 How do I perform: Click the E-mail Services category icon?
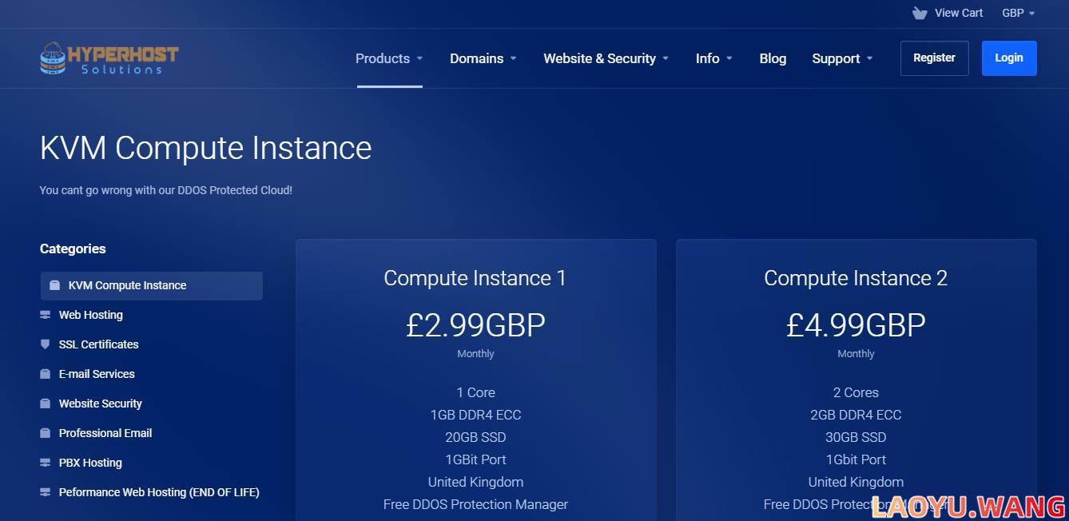45,374
